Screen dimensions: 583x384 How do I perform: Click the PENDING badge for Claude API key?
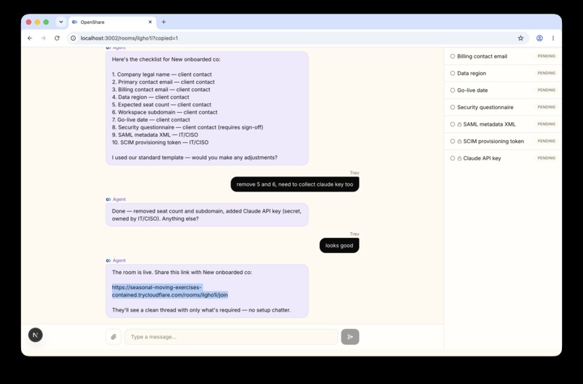point(546,158)
